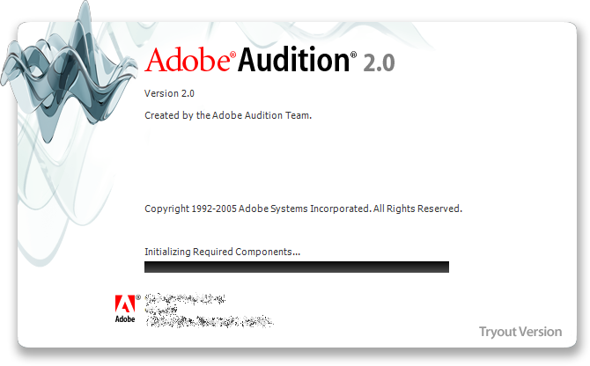Click the red Adobe "A" logo icon

[125, 304]
